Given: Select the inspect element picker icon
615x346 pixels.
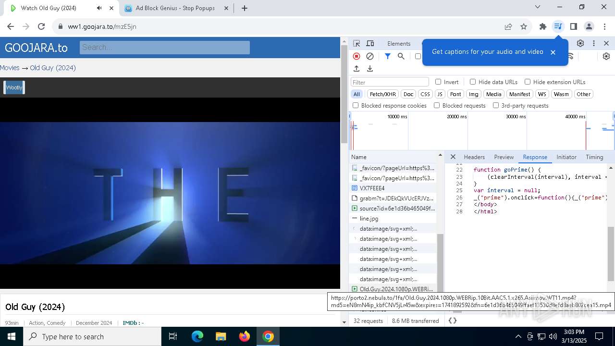Looking at the screenshot, I should pyautogui.click(x=357, y=43).
